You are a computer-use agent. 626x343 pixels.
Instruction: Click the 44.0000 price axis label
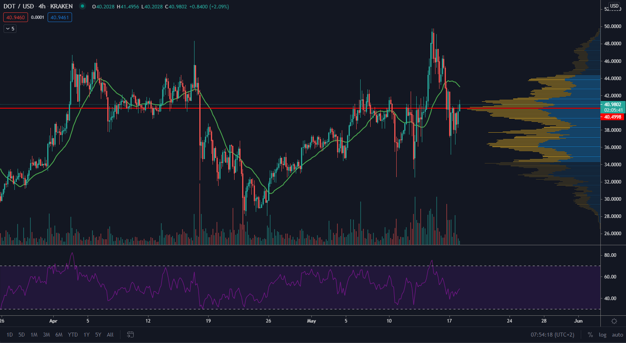point(613,79)
